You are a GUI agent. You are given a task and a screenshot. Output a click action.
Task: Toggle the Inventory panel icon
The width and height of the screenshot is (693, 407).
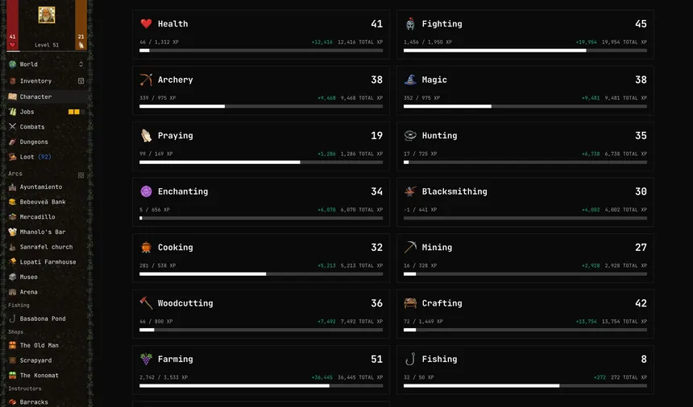coord(81,81)
